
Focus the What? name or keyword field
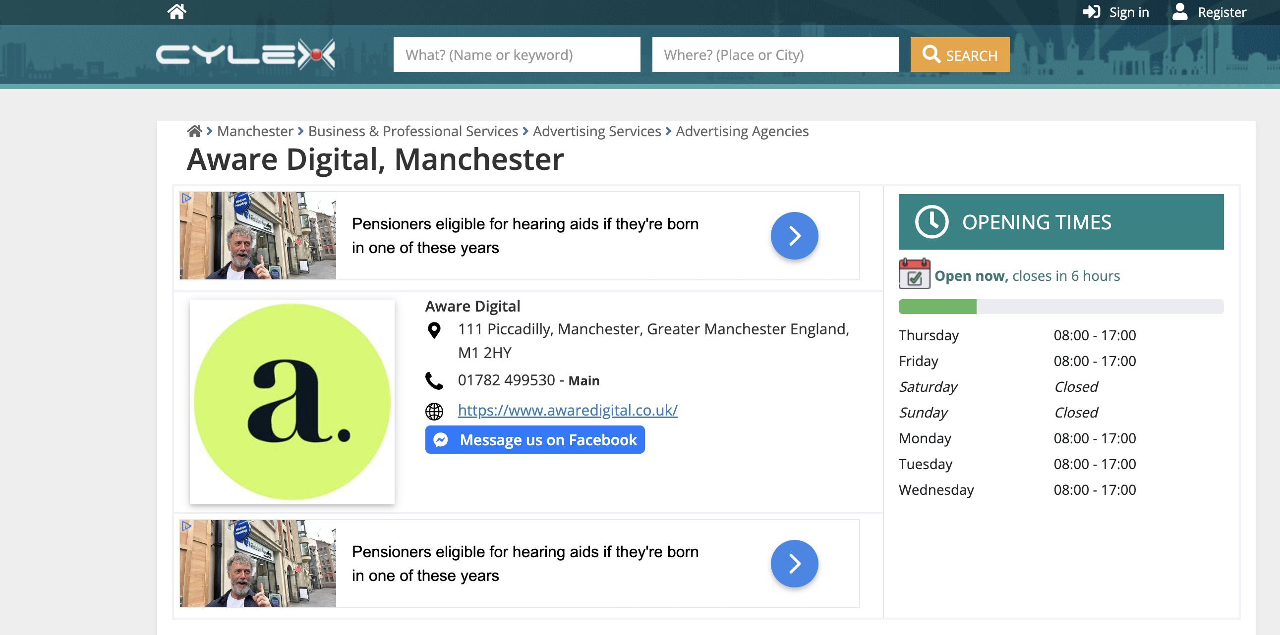coord(517,54)
